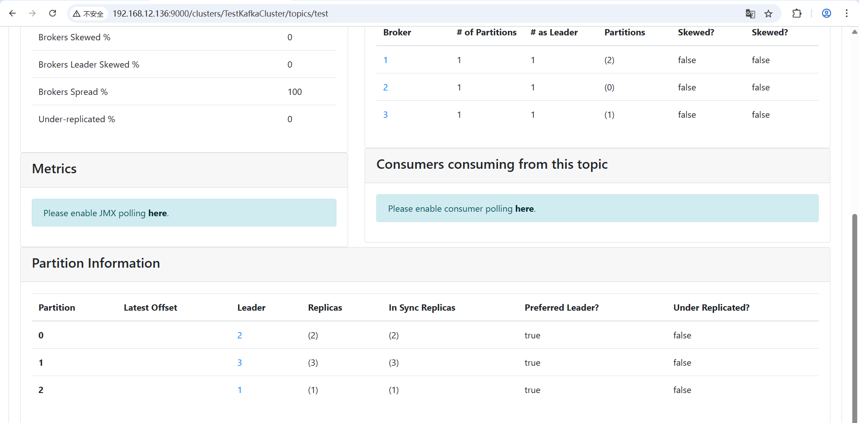
Task: Open broker 3 link in broker table
Action: click(x=386, y=115)
